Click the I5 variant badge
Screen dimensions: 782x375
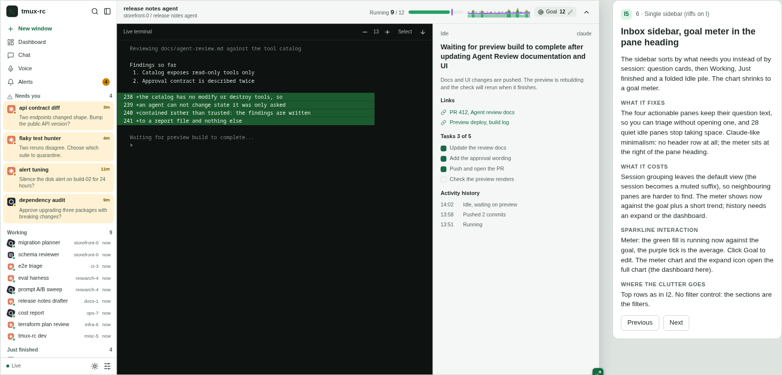coord(626,14)
